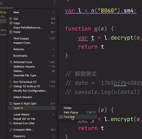This screenshot has width=142, height=139.
Task: Click the // data = '17b5bffb408df comment line
Action: click(x=104, y=83)
